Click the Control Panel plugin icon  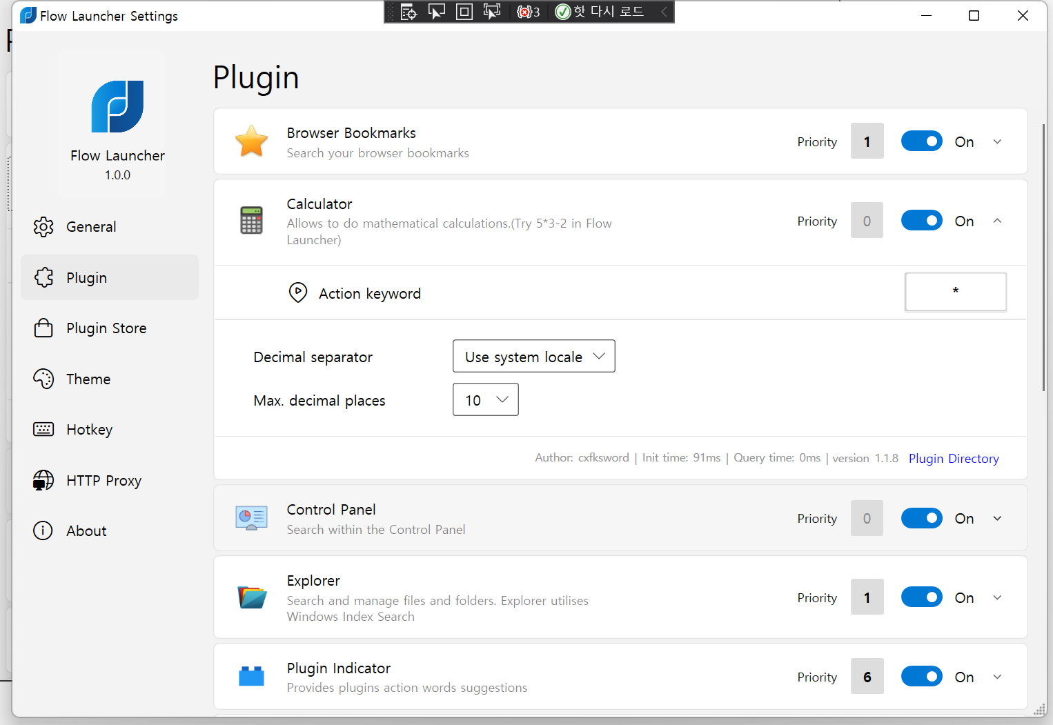251,518
